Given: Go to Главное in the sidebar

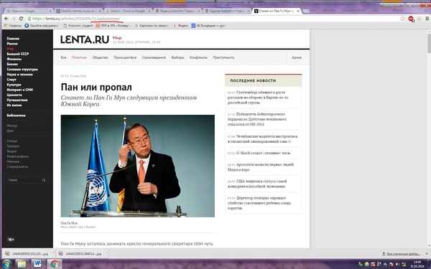Looking at the screenshot, I should pyautogui.click(x=13, y=39).
